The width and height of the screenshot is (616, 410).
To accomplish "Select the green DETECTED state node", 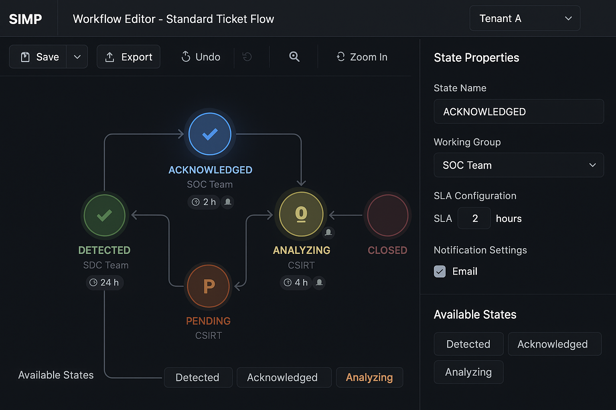I will coord(104,215).
